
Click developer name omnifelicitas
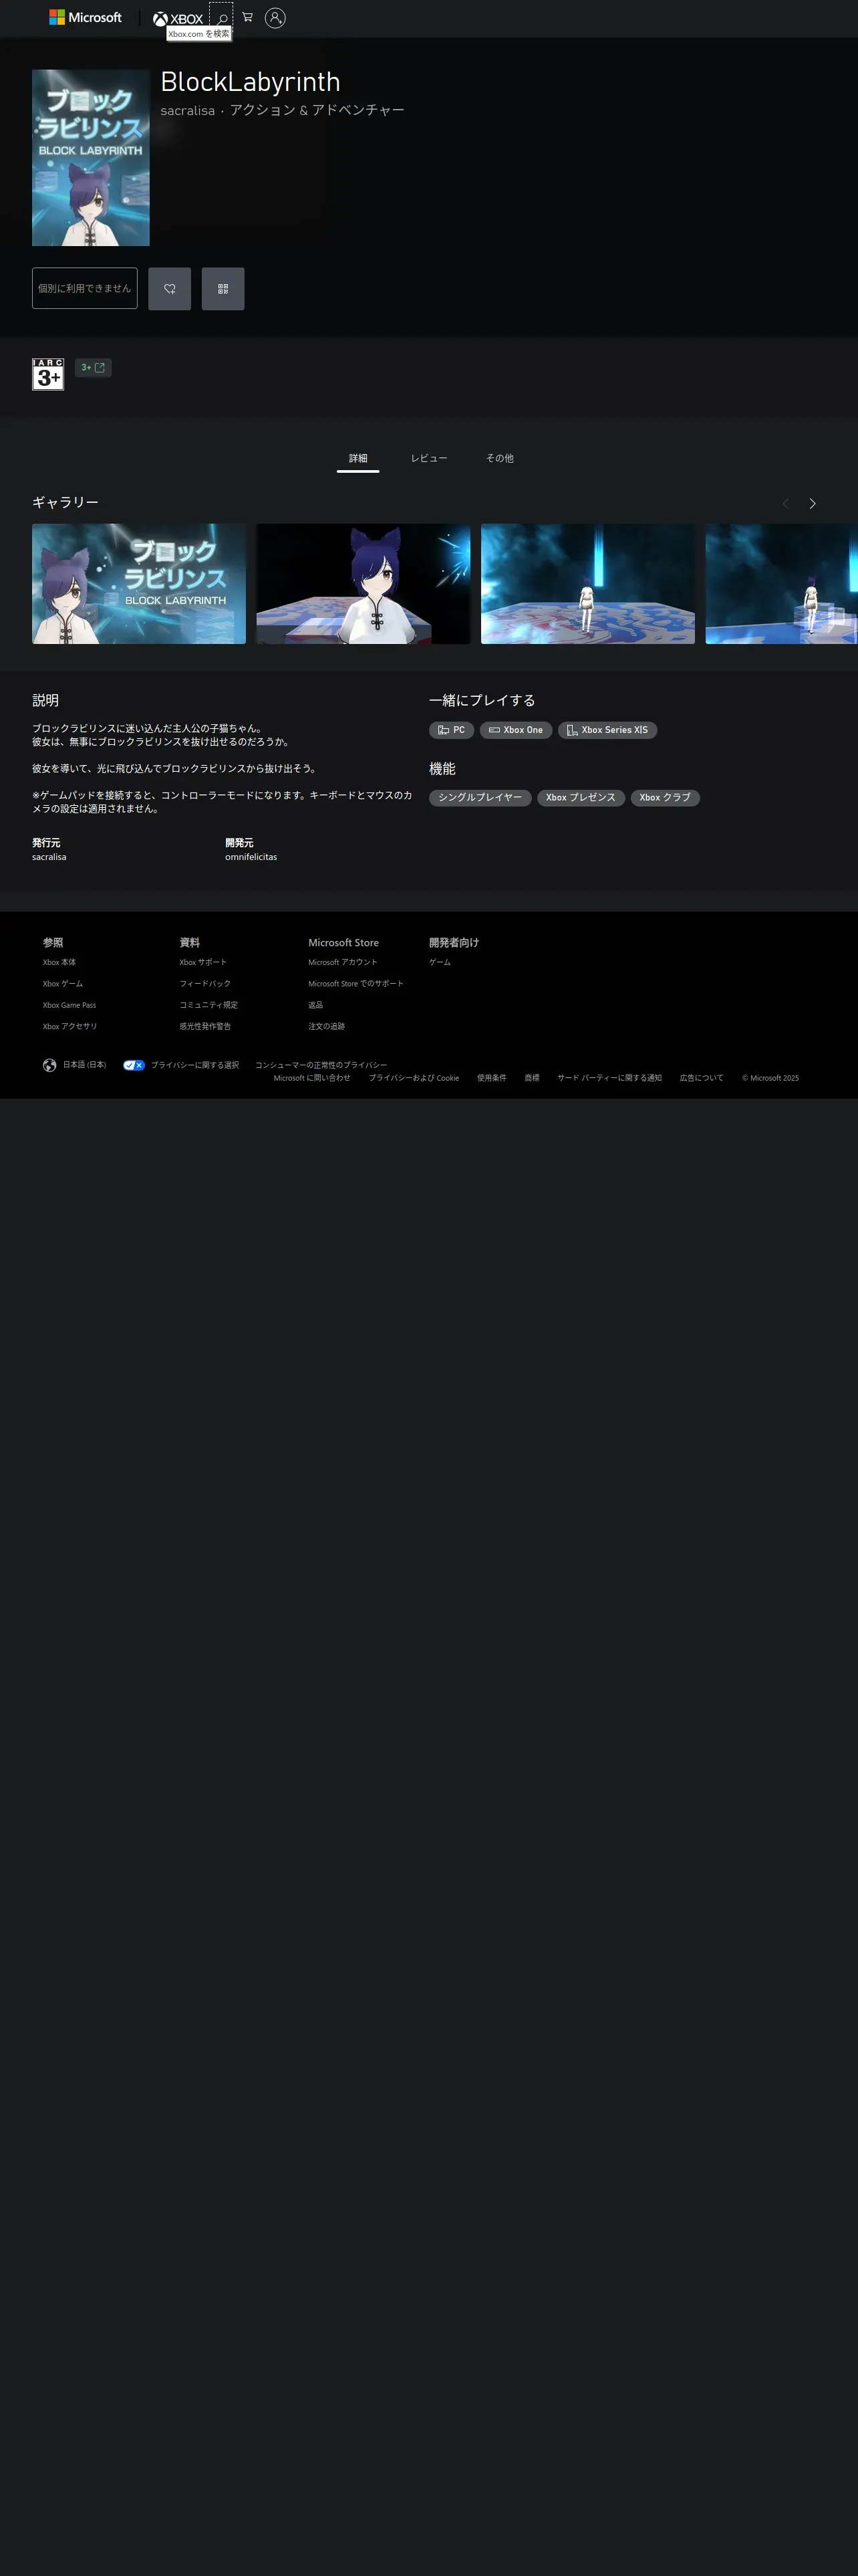pyautogui.click(x=251, y=857)
